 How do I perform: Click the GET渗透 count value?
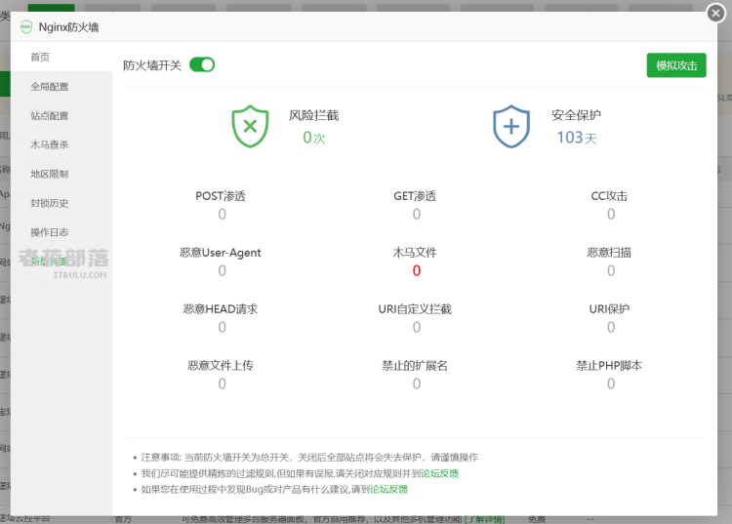pyautogui.click(x=417, y=214)
